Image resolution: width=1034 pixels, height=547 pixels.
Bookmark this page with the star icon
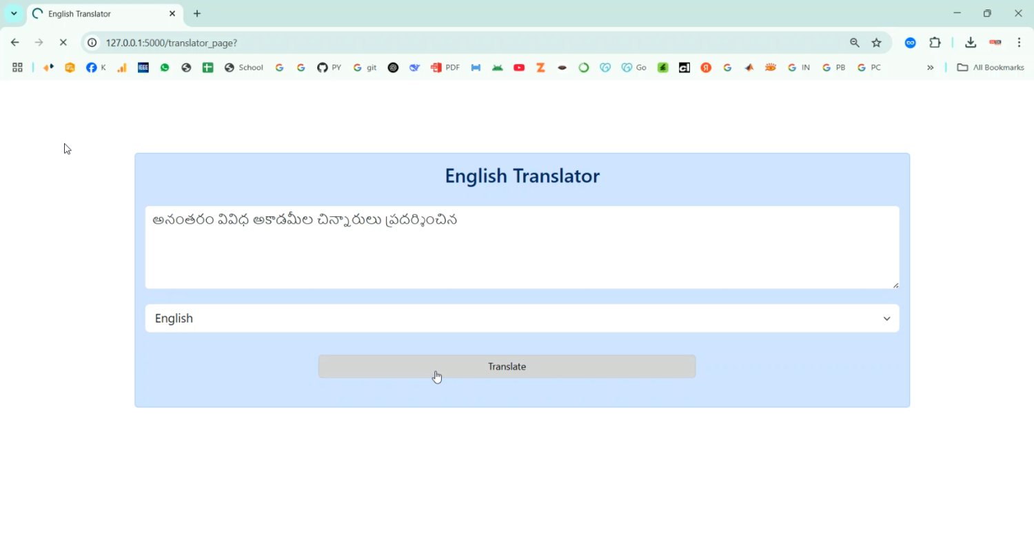click(876, 43)
